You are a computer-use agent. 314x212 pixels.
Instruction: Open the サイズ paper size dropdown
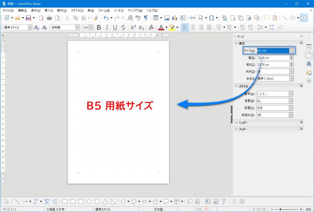click(291, 51)
